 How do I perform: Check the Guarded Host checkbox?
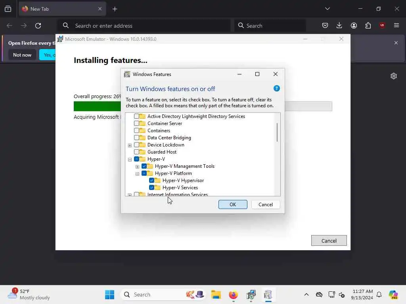click(136, 152)
